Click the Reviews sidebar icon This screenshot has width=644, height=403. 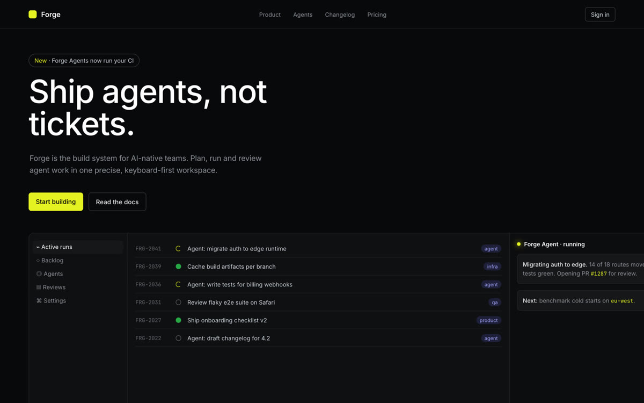(39, 287)
